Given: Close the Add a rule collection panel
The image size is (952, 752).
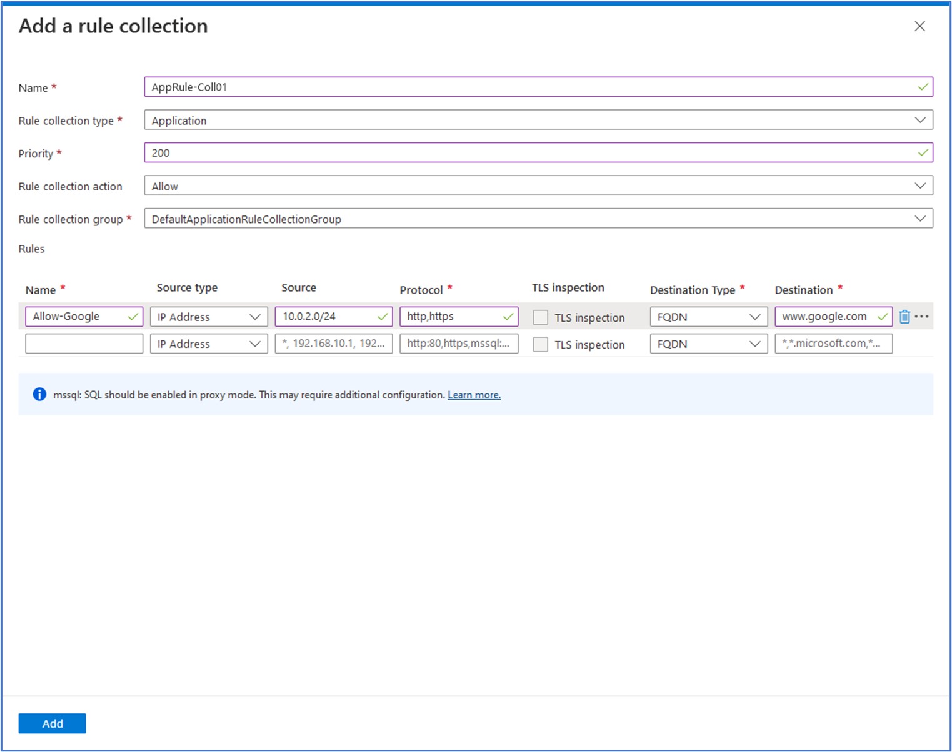Looking at the screenshot, I should [919, 26].
